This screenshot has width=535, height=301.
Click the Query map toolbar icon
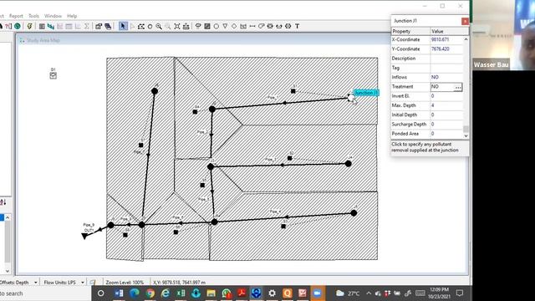8,26
